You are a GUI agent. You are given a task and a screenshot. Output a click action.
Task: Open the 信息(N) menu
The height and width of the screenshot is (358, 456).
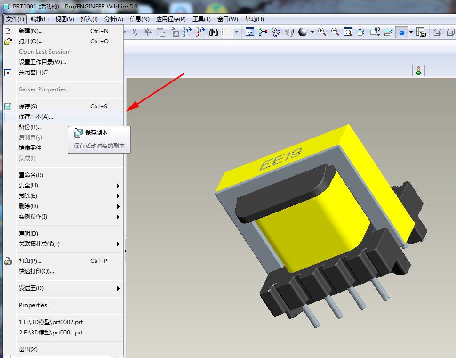click(x=140, y=19)
